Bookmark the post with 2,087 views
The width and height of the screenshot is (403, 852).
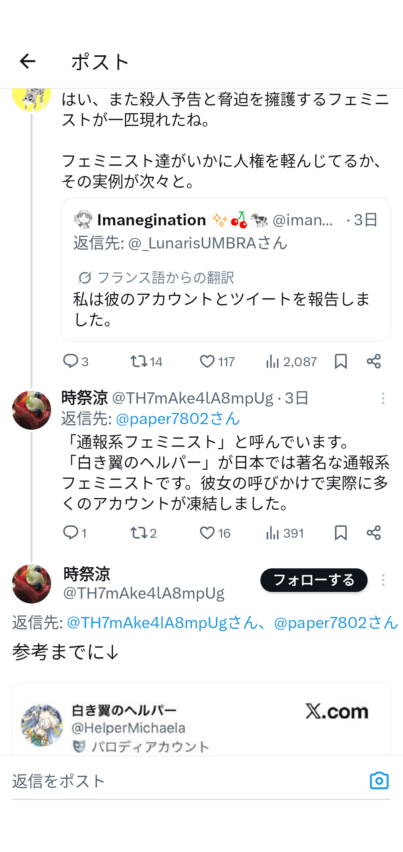341,361
